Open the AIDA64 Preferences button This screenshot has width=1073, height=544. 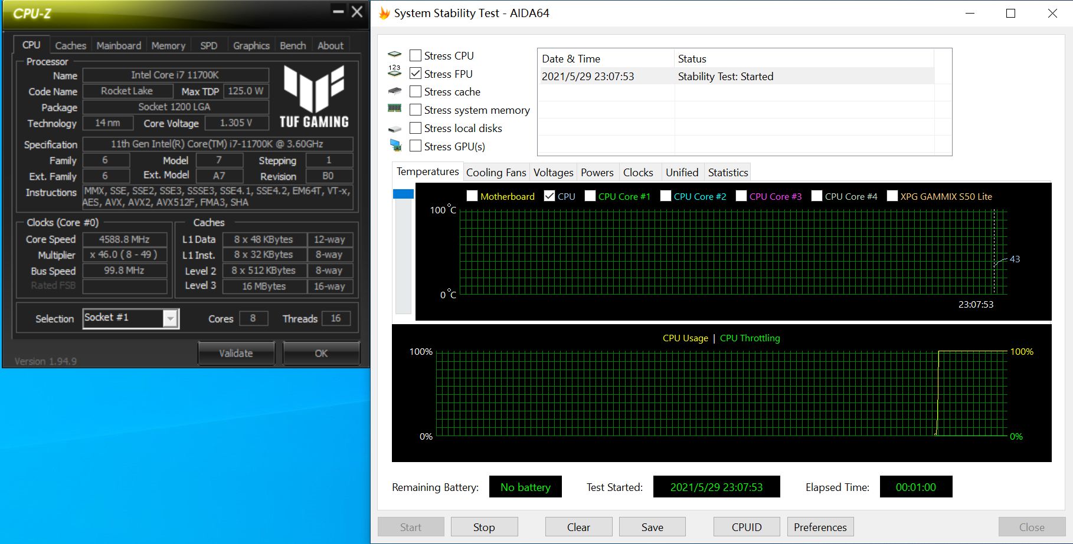pyautogui.click(x=820, y=527)
